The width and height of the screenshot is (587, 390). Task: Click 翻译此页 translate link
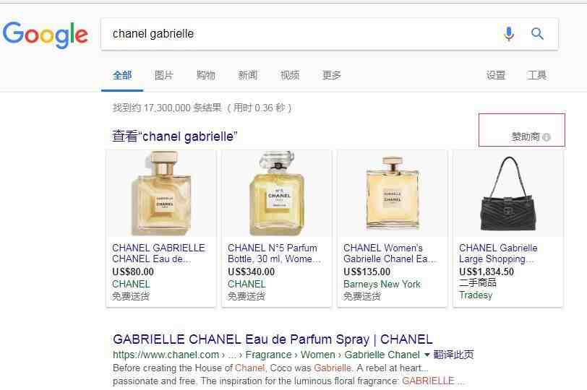click(x=453, y=355)
